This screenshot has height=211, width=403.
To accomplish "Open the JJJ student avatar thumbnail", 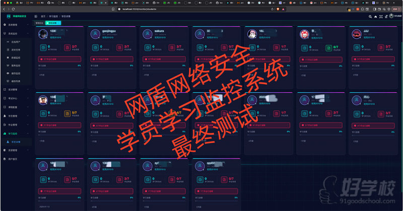I will [357, 34].
